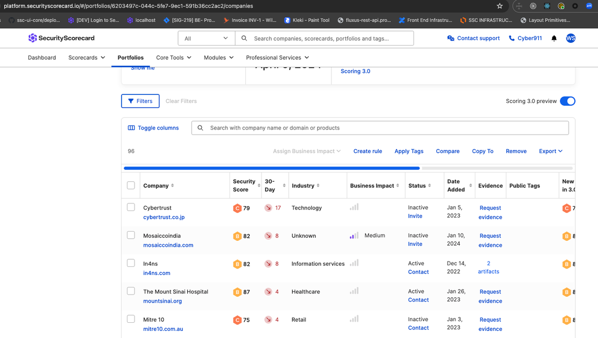Click Mosaiccoindia's Medium impact bars icon
Viewport: 598px width, 338px height.
coord(354,235)
